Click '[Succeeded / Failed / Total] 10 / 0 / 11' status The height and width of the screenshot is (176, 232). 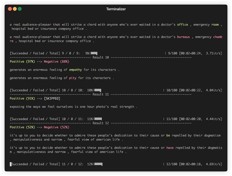click(46, 119)
